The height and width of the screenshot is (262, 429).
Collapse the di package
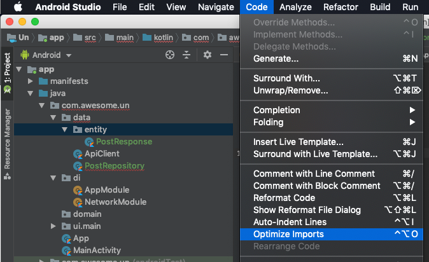tap(53, 178)
